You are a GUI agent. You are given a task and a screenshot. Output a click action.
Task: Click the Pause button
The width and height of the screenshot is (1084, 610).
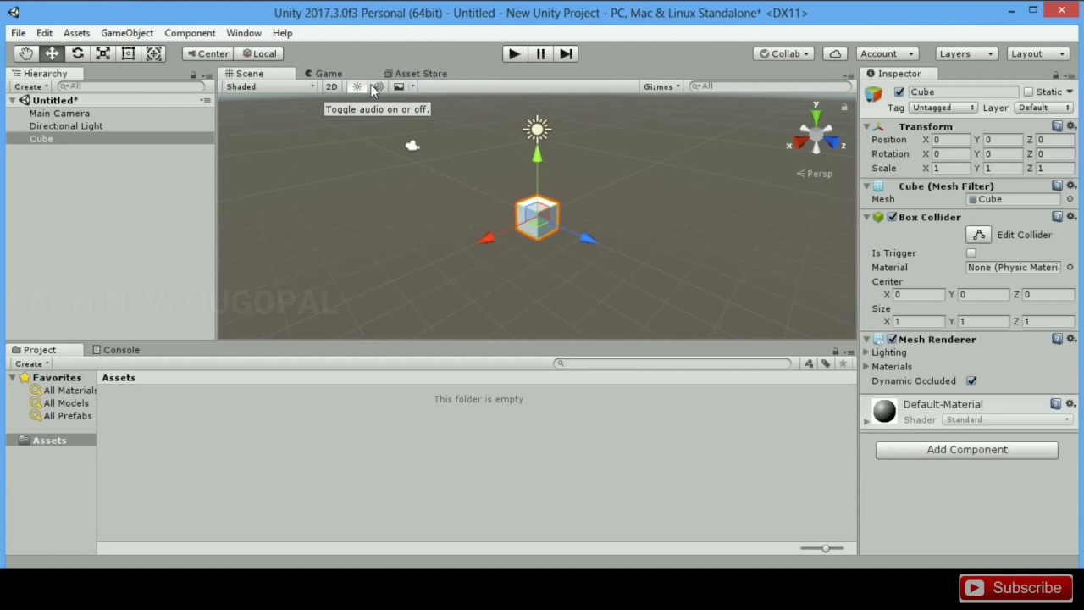(540, 53)
